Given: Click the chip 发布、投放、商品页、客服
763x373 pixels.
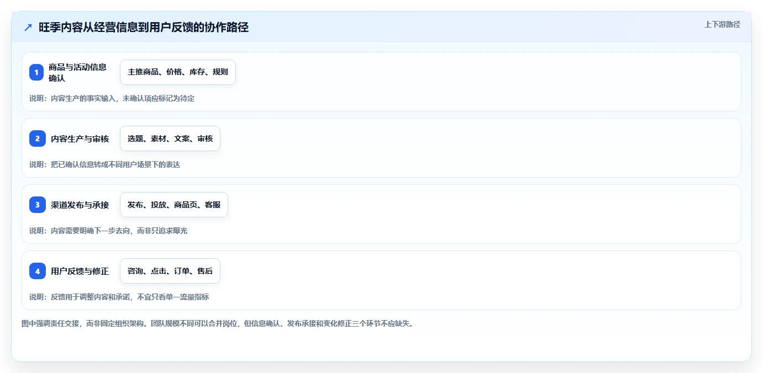Looking at the screenshot, I should pos(174,205).
